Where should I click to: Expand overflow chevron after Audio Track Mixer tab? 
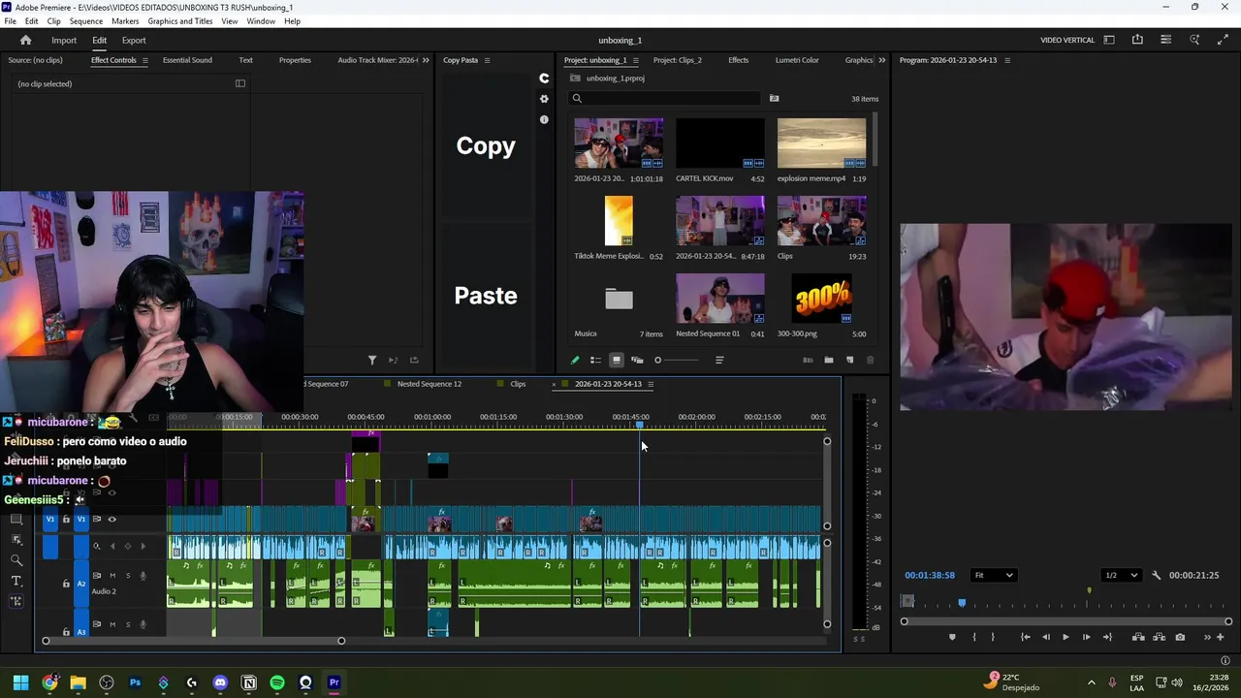[425, 60]
